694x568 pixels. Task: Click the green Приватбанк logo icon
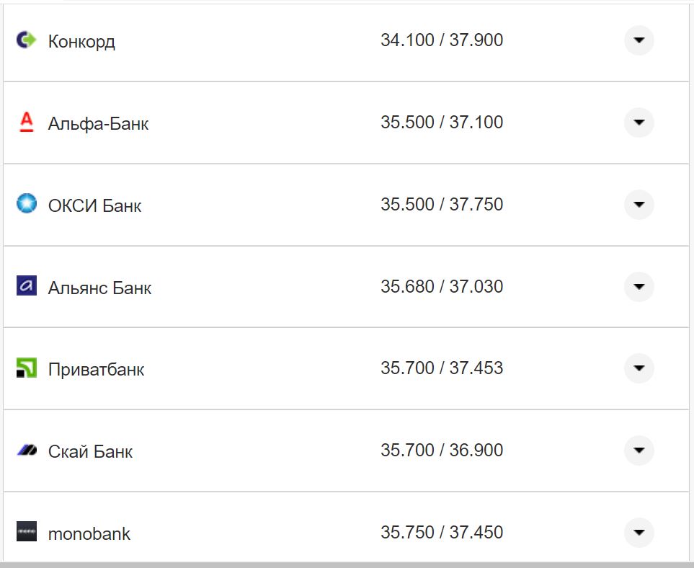[x=26, y=368]
